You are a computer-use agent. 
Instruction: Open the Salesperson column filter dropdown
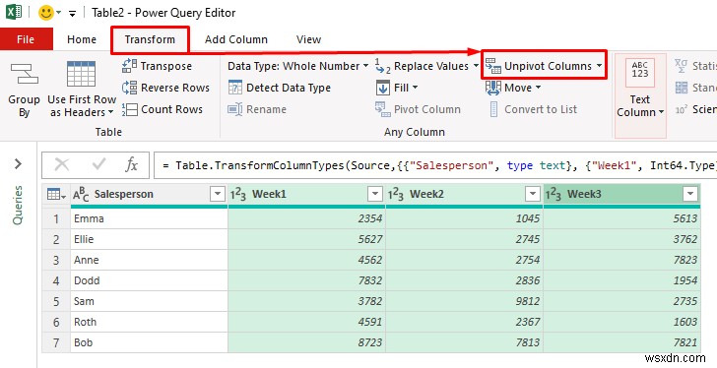218,195
